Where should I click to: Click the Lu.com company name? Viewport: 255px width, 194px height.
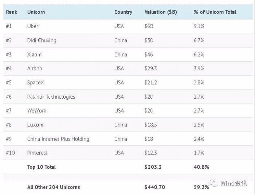[35, 125]
